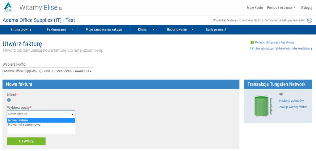The image size is (316, 151).
Task: Open the envelope icon next to Elise
Action: pyautogui.click(x=61, y=8)
